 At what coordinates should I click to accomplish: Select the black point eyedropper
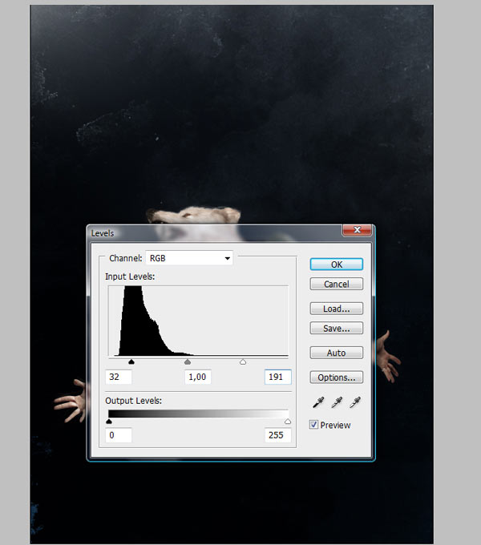[x=318, y=402]
